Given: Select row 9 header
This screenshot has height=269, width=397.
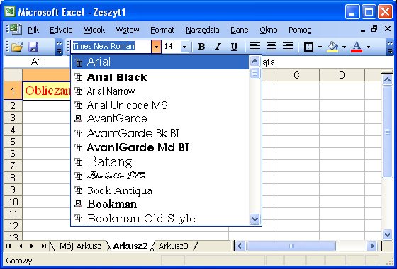Looking at the screenshot, I should (13, 190).
